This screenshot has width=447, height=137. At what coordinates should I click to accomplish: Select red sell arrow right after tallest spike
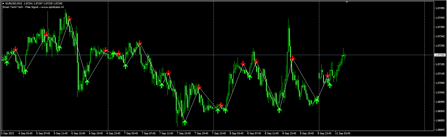coord(292,58)
